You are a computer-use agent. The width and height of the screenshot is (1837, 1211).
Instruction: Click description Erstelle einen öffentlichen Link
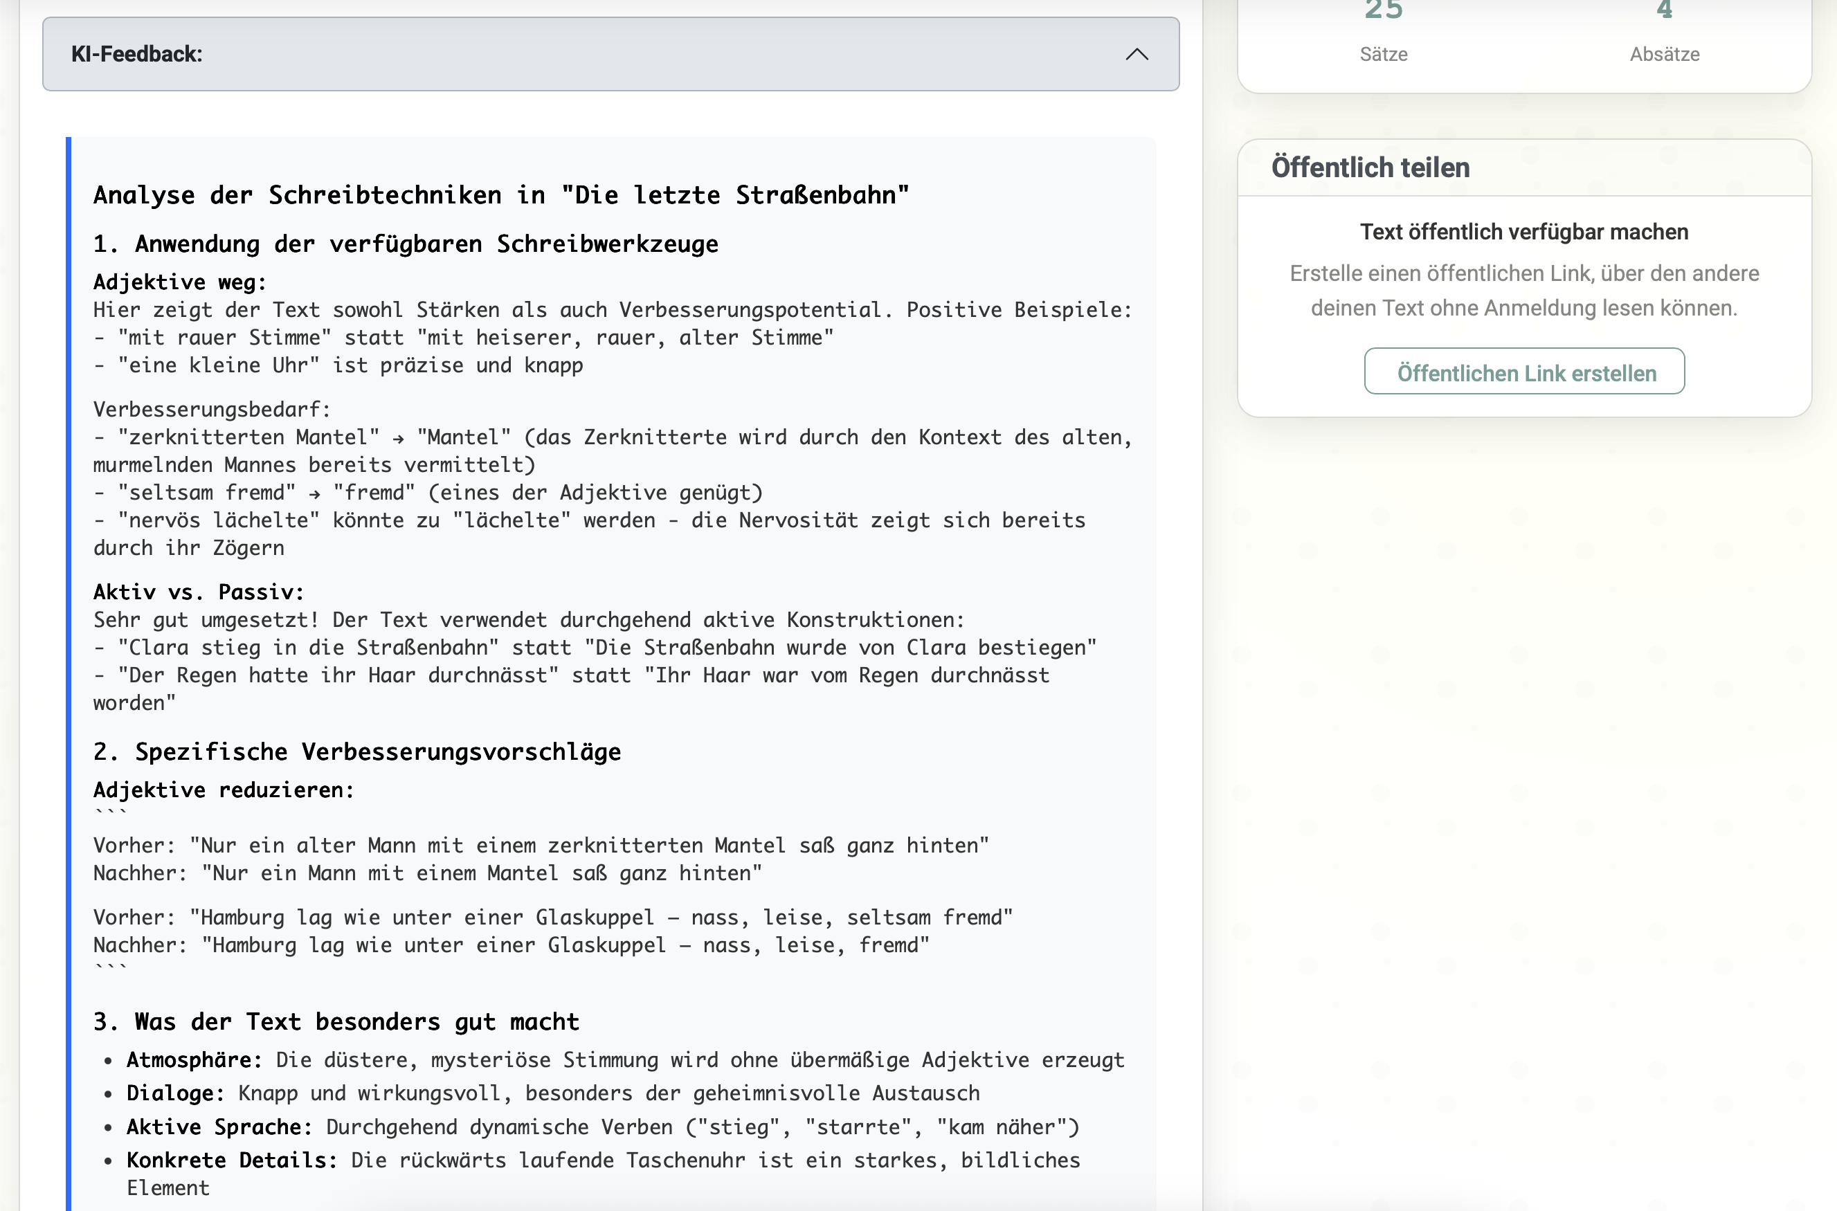coord(1523,291)
